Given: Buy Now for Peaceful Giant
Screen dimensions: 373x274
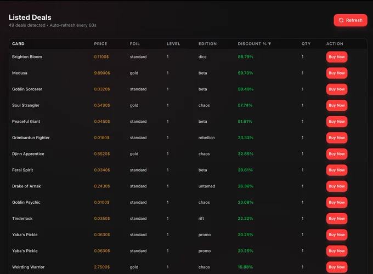Looking at the screenshot, I should 337,122.
